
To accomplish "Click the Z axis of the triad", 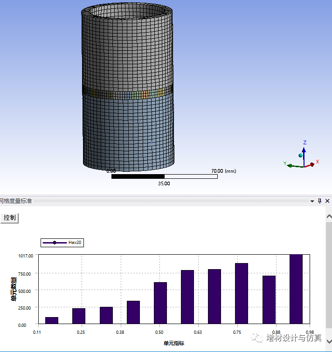I will [304, 156].
